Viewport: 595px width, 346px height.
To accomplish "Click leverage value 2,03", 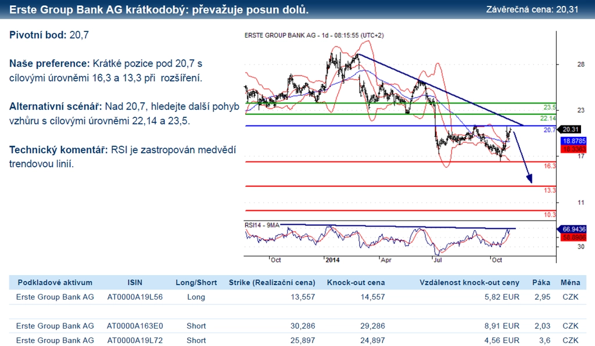I will 542,326.
